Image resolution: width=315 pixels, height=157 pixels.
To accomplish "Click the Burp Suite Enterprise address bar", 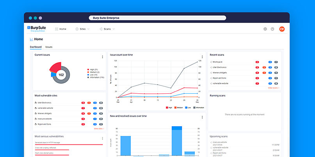I will 157,18.
